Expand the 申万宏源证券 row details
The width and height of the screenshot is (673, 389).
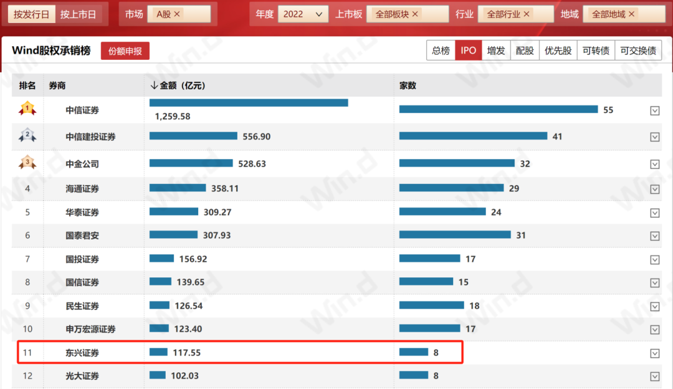coord(654,329)
